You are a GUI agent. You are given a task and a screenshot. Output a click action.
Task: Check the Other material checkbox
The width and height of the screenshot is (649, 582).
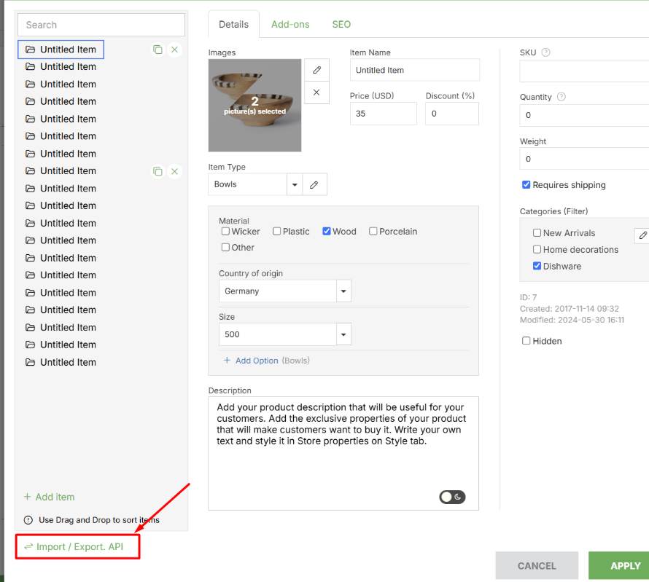coord(225,247)
